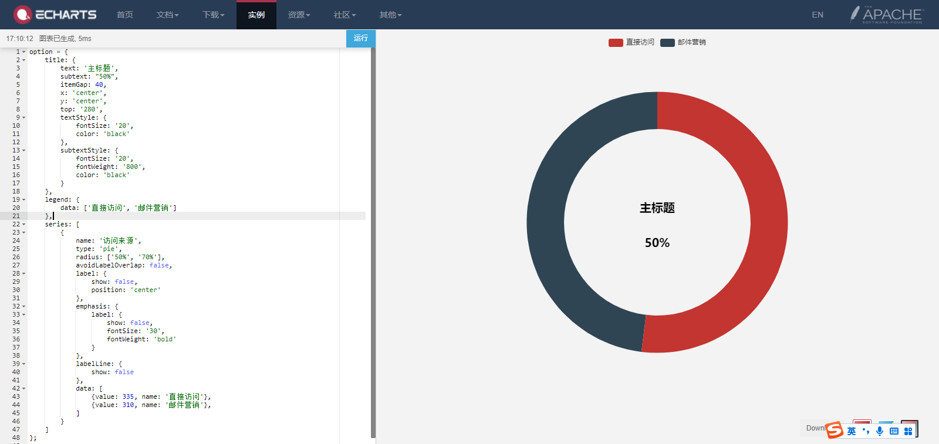This screenshot has height=444, width=939.
Task: Click the ECharts logo
Action: tap(55, 15)
